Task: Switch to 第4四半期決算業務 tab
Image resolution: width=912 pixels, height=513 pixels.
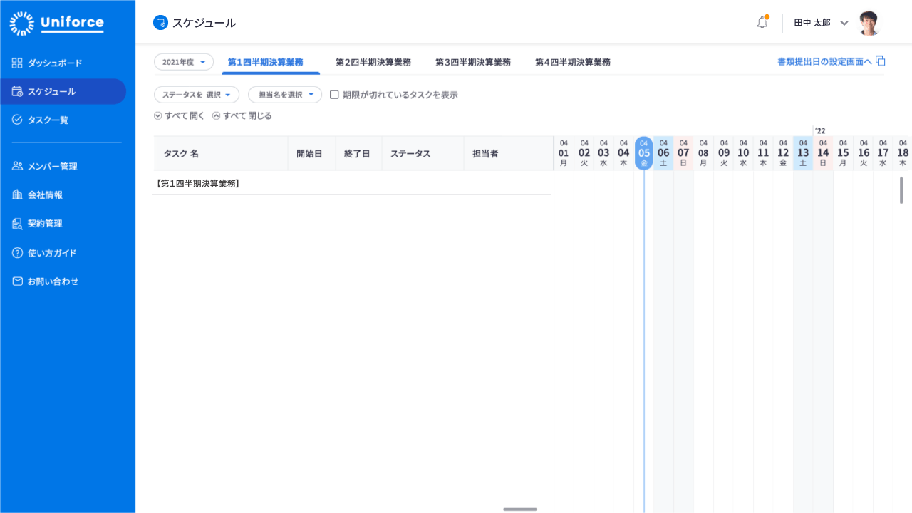Action: pos(573,62)
